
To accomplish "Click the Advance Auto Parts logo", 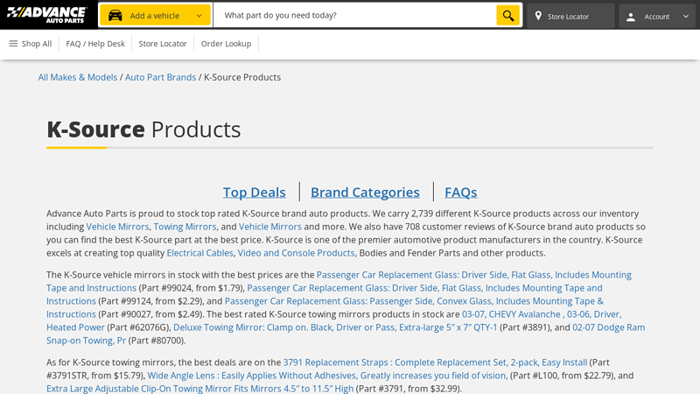I will (46, 15).
